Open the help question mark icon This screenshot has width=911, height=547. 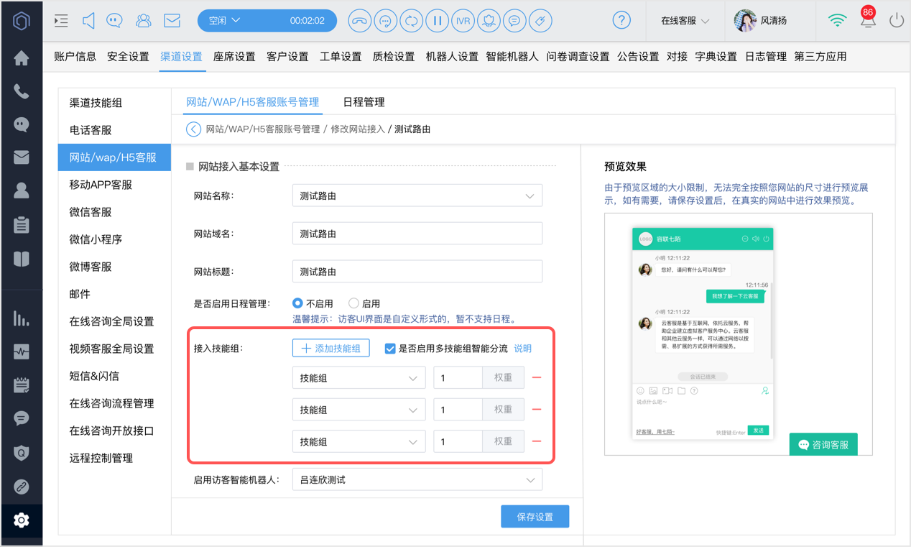pyautogui.click(x=623, y=21)
